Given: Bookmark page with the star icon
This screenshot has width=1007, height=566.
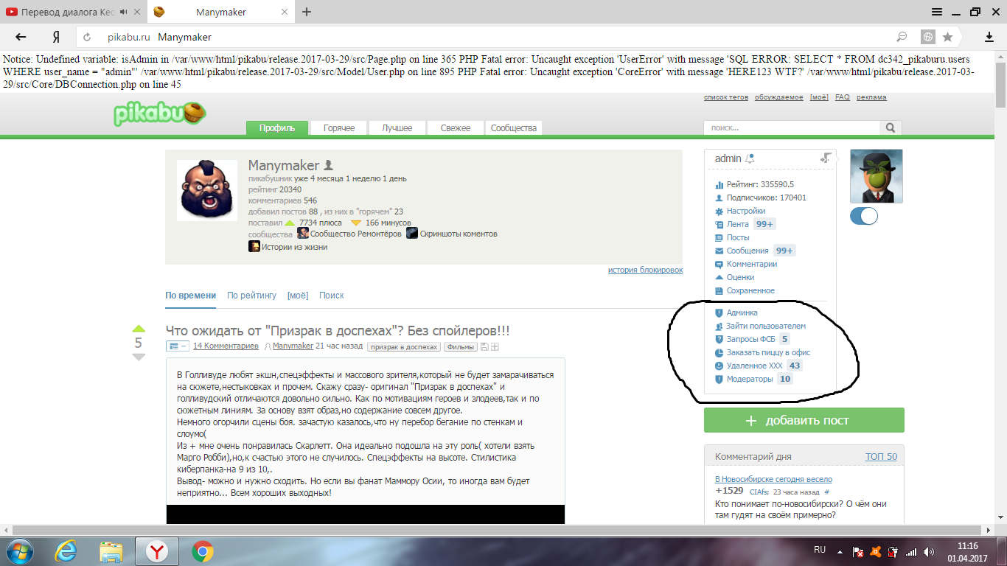Looking at the screenshot, I should (x=947, y=37).
